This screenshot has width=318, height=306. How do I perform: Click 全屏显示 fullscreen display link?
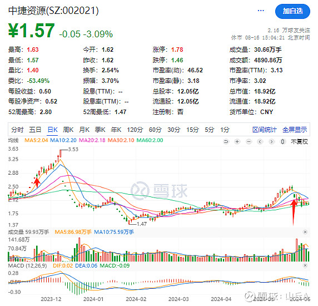coord(295,130)
